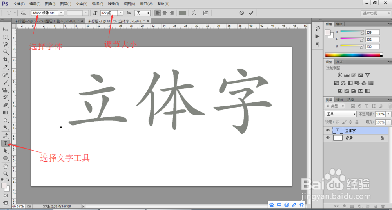
Task: Center align the text
Action: pyautogui.click(x=165, y=13)
